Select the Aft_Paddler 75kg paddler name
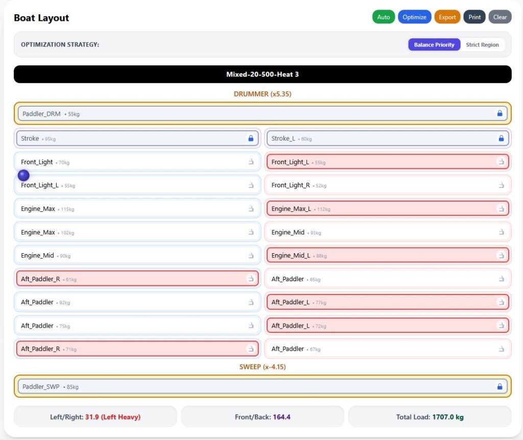This screenshot has width=523, height=440. pyautogui.click(x=37, y=326)
